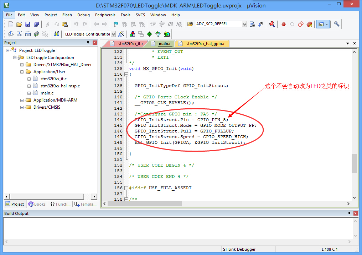
Task: Select main.c in project tree
Action: click(x=47, y=93)
